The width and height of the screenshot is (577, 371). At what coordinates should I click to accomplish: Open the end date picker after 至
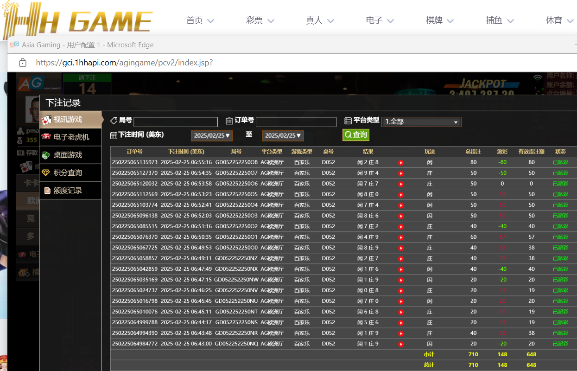click(x=283, y=136)
